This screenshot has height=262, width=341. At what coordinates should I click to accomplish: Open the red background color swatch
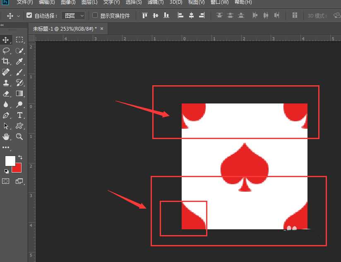[17, 168]
